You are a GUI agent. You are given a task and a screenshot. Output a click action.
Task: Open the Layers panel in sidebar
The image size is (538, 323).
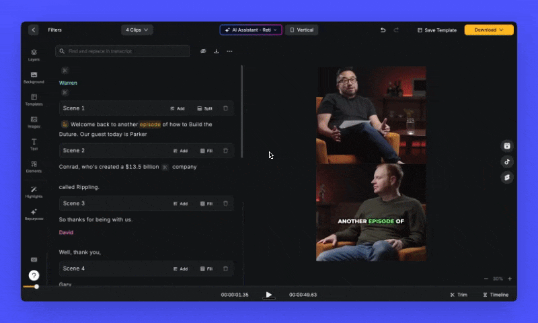click(34, 55)
